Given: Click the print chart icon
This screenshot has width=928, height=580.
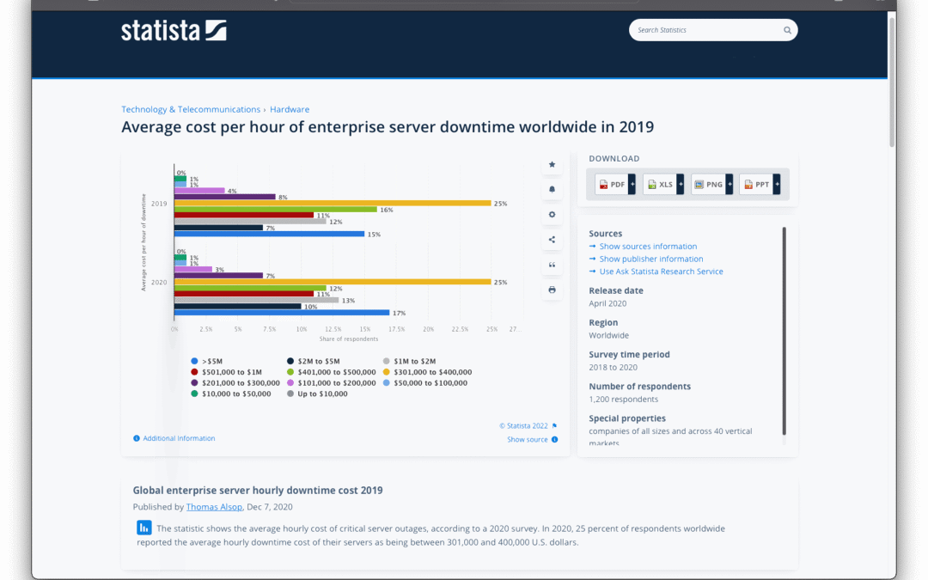Looking at the screenshot, I should (552, 290).
